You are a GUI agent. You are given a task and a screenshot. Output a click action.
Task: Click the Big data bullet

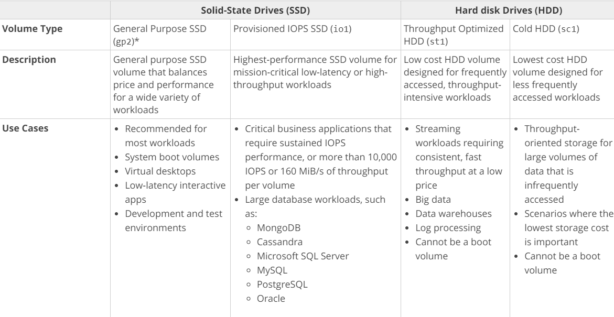coord(433,200)
